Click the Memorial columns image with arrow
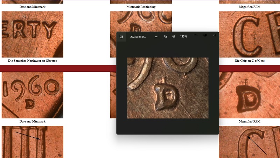 33,142
